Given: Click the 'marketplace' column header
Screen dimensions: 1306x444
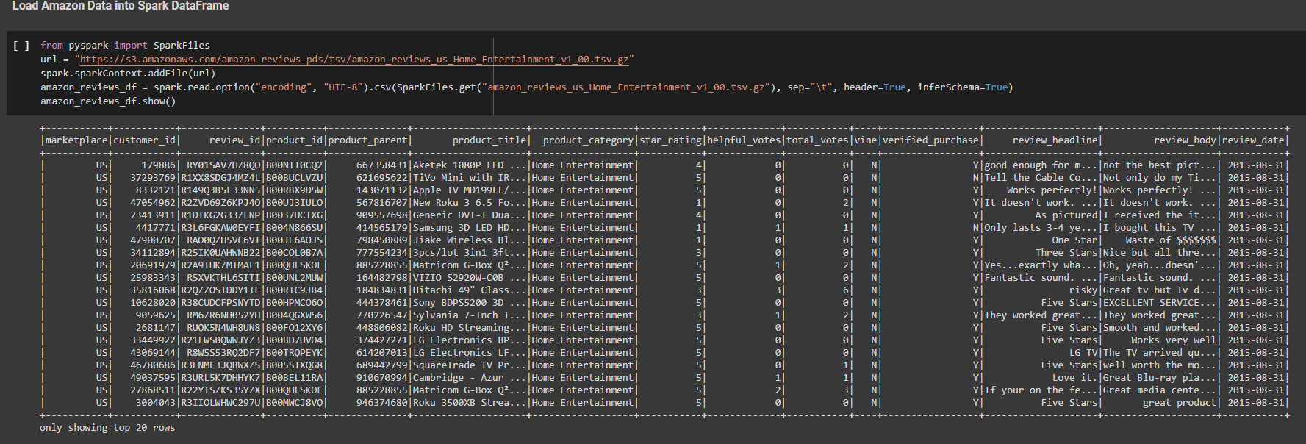Looking at the screenshot, I should pos(76,140).
